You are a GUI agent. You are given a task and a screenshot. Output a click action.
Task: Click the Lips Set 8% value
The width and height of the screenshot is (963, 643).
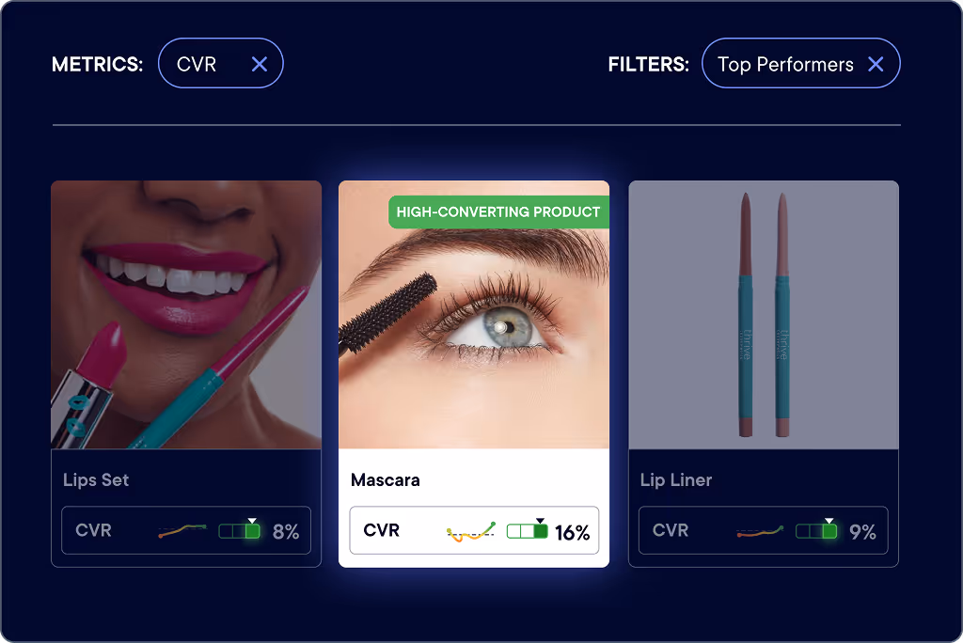click(286, 531)
